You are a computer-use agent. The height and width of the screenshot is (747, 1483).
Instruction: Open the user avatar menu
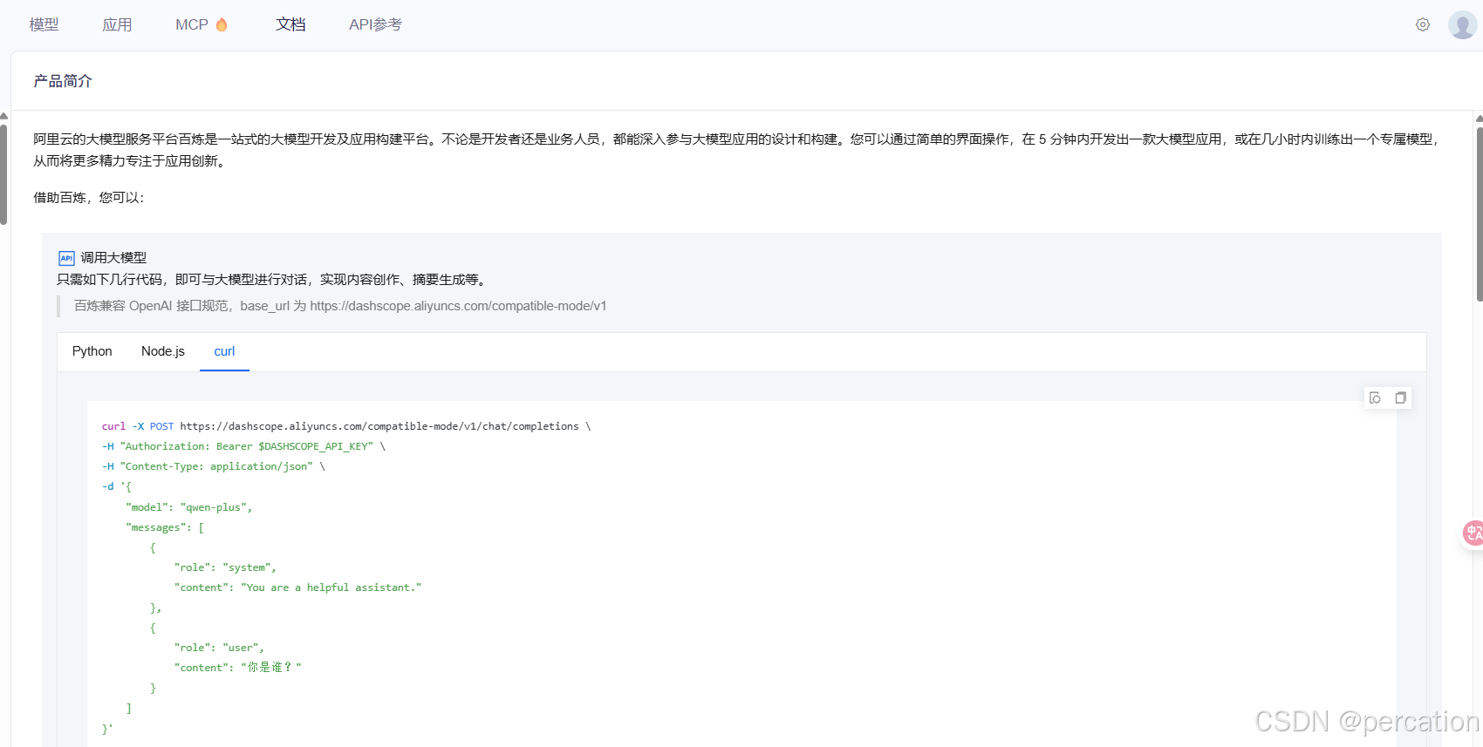point(1462,24)
